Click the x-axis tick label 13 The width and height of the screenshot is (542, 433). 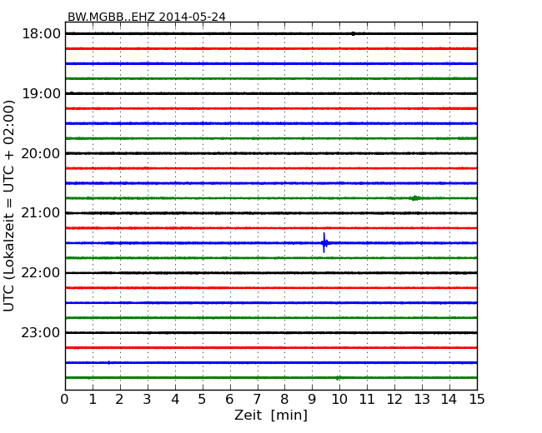tap(422, 400)
